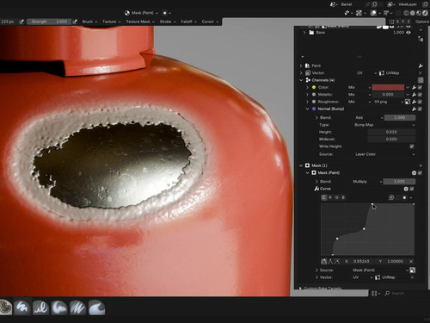This screenshot has height=323, width=430.
Task: Remove the layer Vector UVMap entry
Action: tap(421, 73)
